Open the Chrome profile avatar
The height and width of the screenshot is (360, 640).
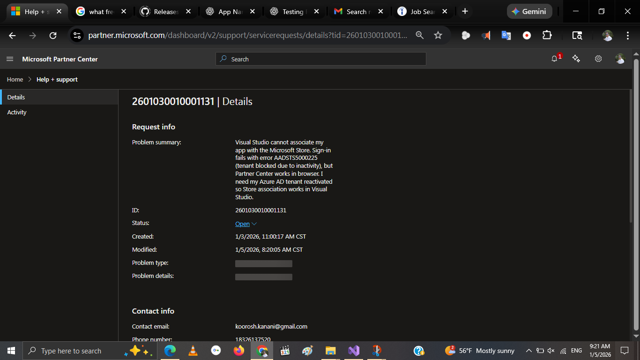tap(608, 35)
